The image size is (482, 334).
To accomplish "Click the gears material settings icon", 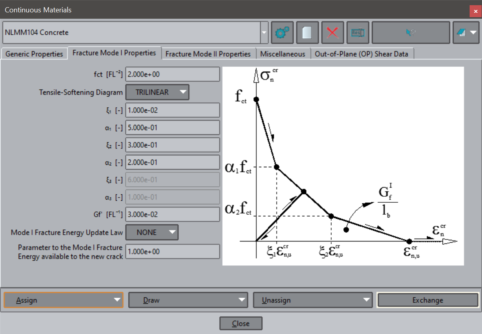I will click(282, 33).
